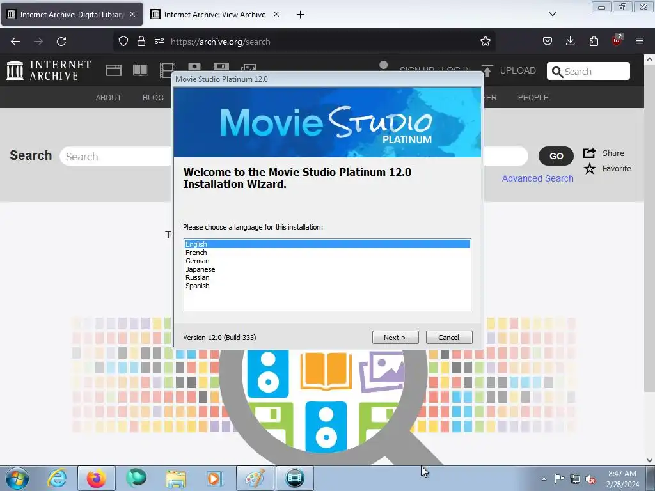Click the UPLOAD link

[x=509, y=70]
